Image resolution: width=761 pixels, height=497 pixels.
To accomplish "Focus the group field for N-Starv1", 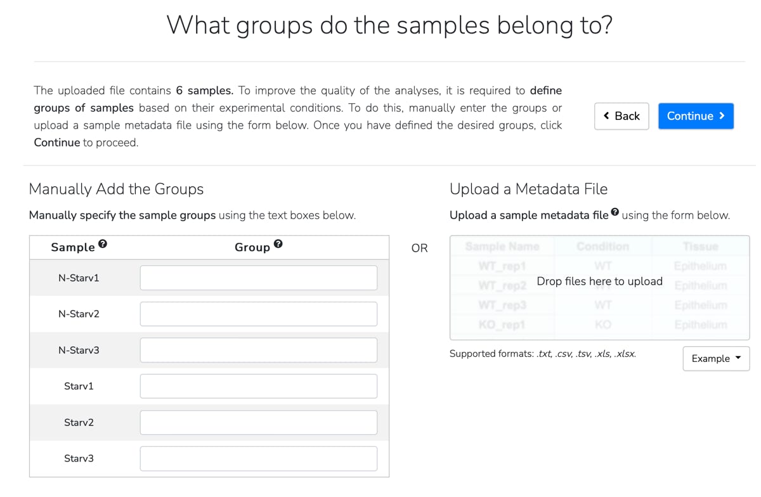I will click(x=259, y=278).
